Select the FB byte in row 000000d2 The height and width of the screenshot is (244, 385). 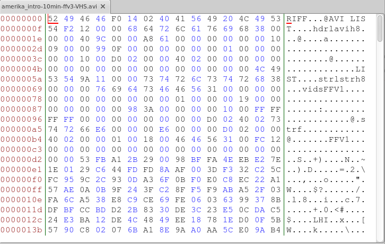pyautogui.click(x=101, y=159)
